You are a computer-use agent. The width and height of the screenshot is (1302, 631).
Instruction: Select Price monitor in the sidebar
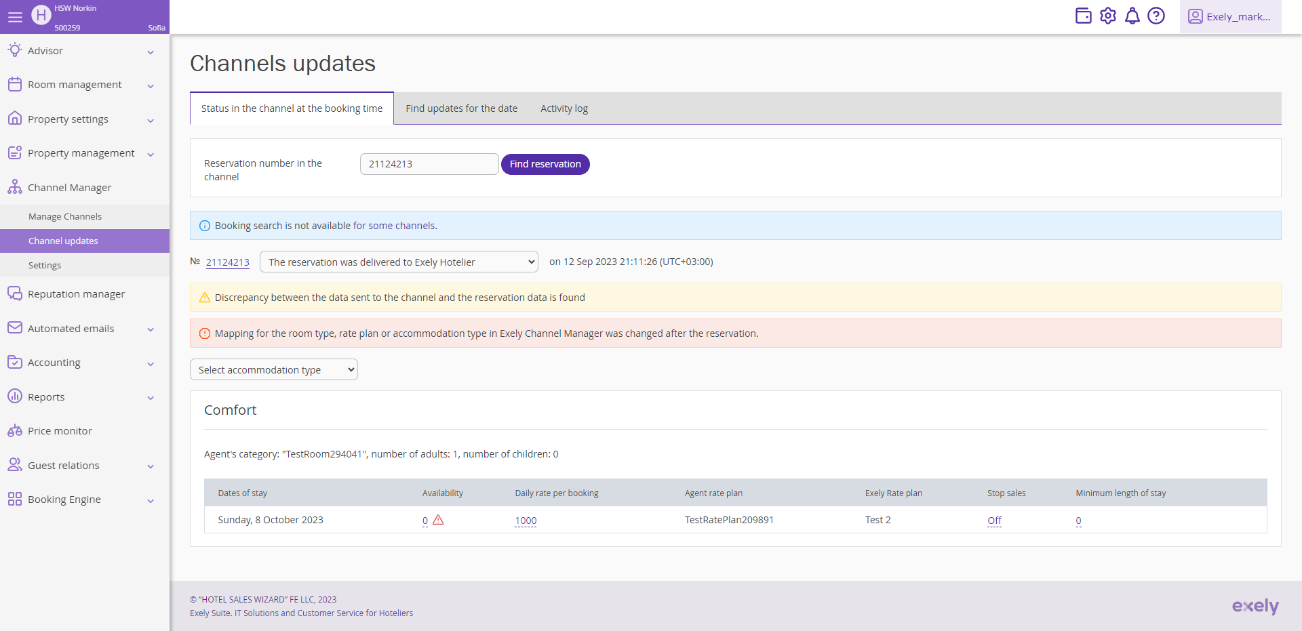pyautogui.click(x=59, y=430)
